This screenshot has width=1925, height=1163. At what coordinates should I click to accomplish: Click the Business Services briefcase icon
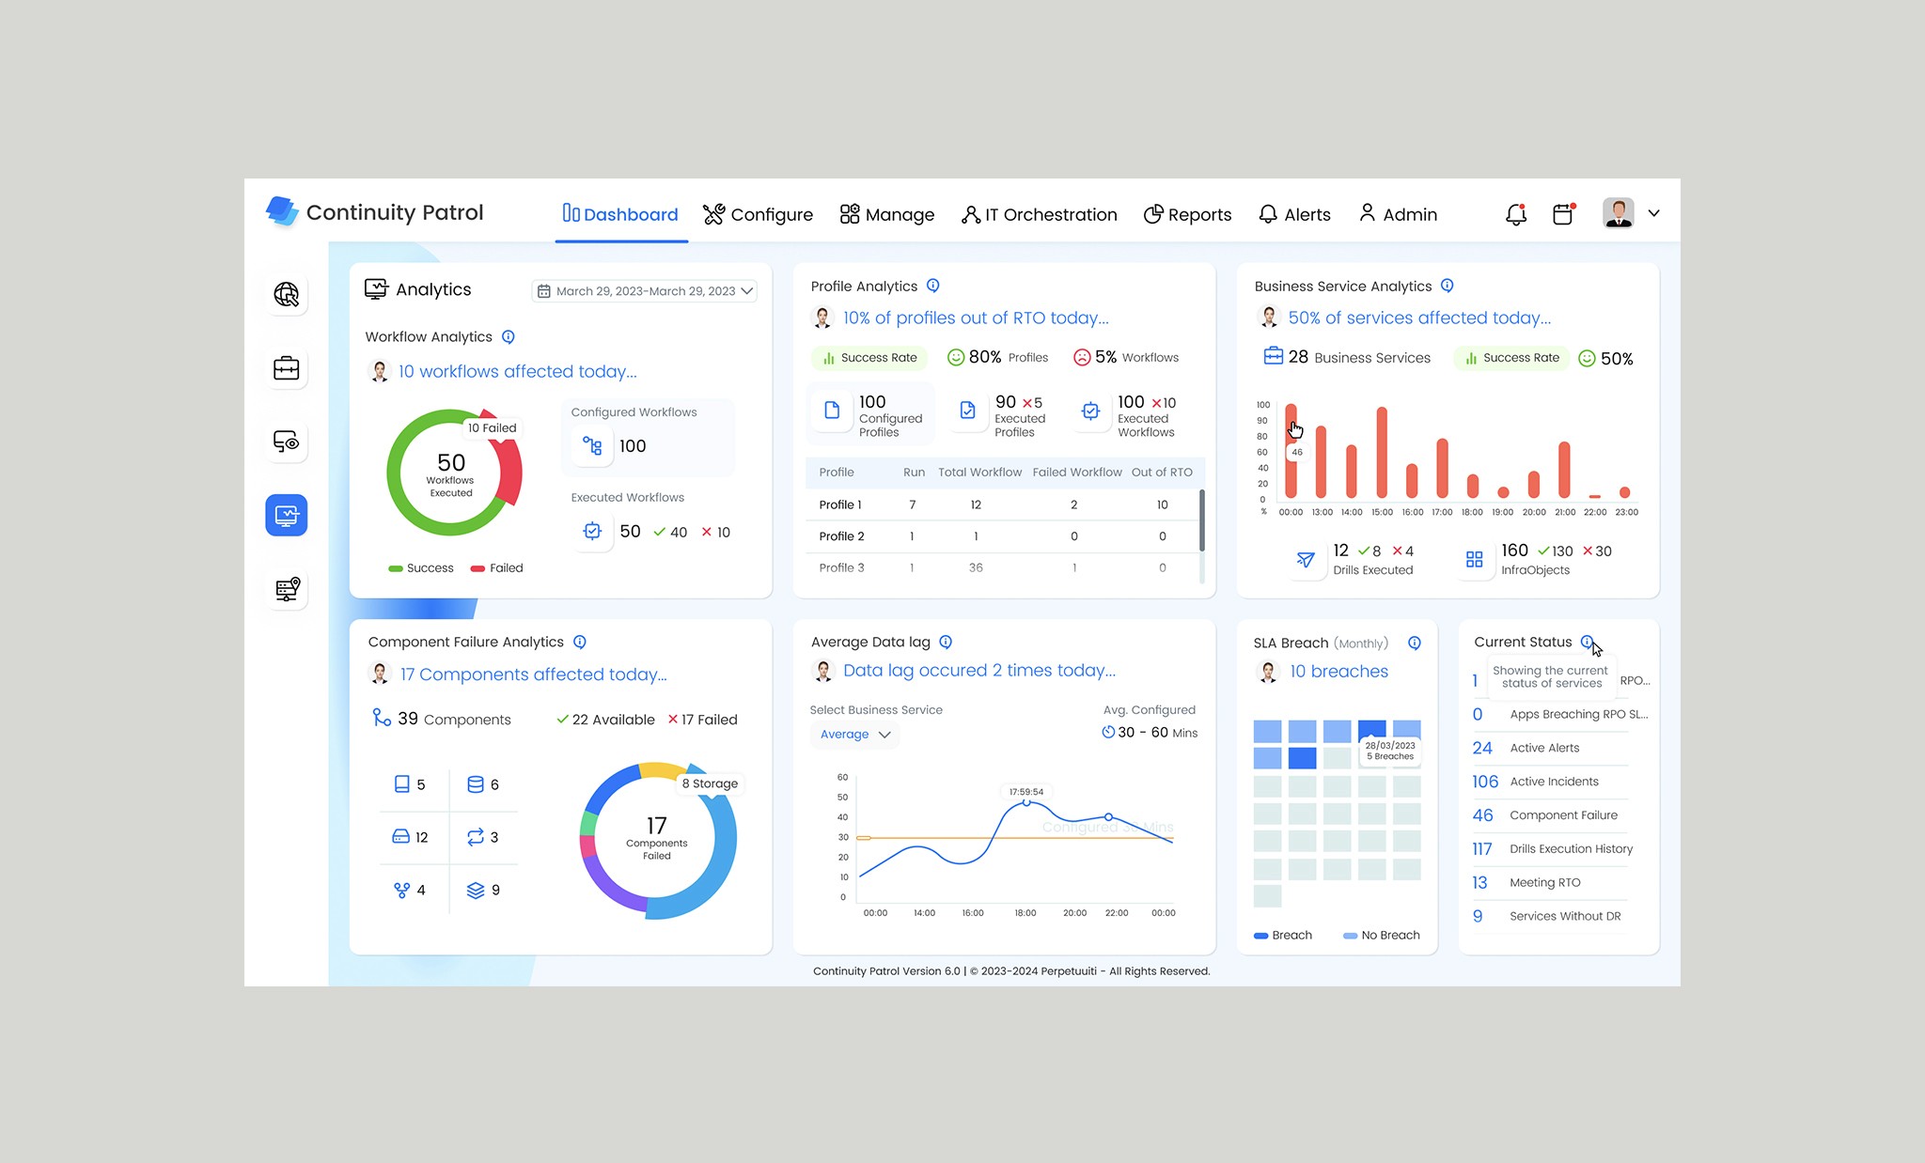click(x=1273, y=356)
